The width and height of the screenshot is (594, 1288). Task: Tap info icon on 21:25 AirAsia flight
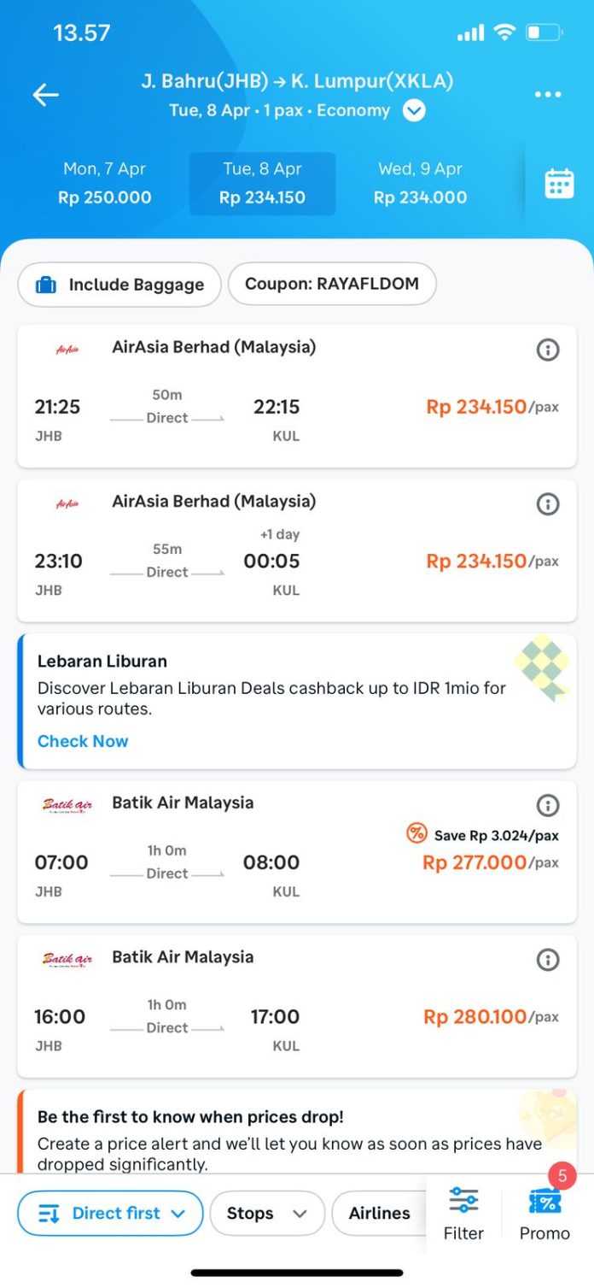click(x=548, y=350)
